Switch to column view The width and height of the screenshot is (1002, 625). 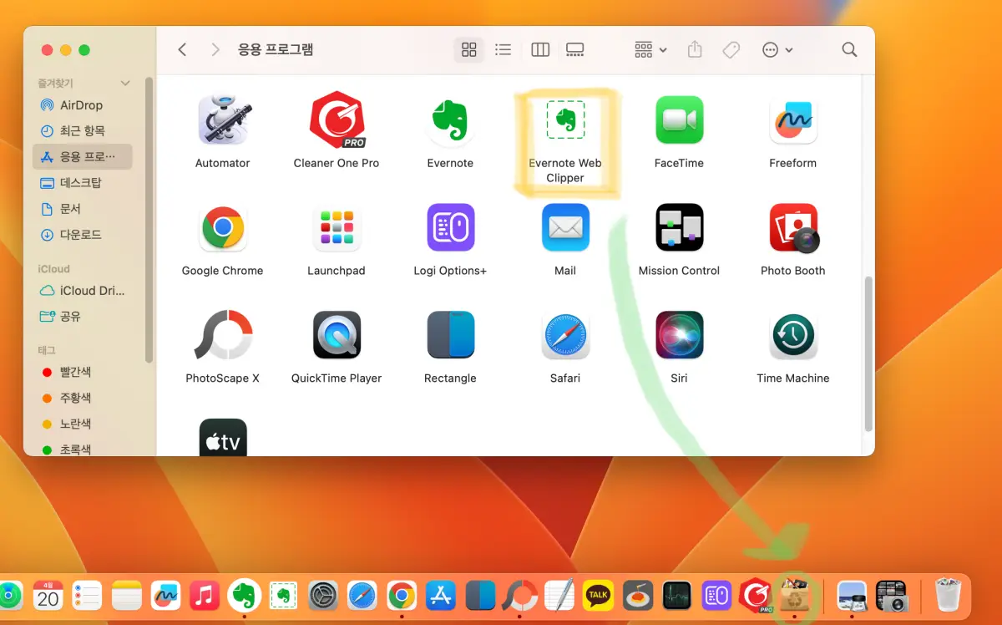(x=540, y=49)
